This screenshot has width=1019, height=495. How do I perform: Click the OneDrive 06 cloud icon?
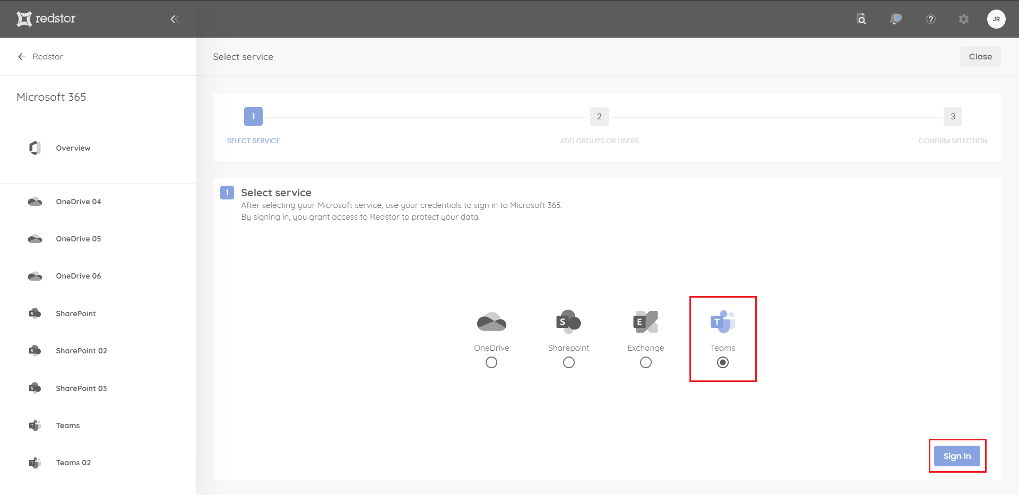[35, 276]
